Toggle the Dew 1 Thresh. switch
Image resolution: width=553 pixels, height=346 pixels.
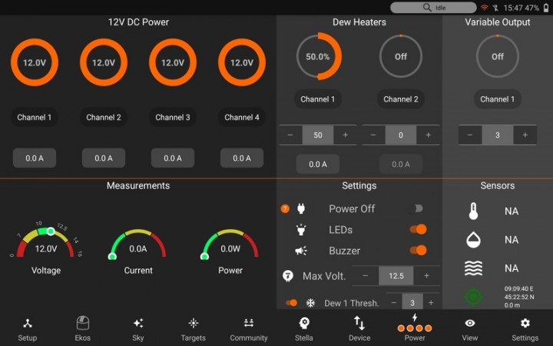[x=292, y=303]
